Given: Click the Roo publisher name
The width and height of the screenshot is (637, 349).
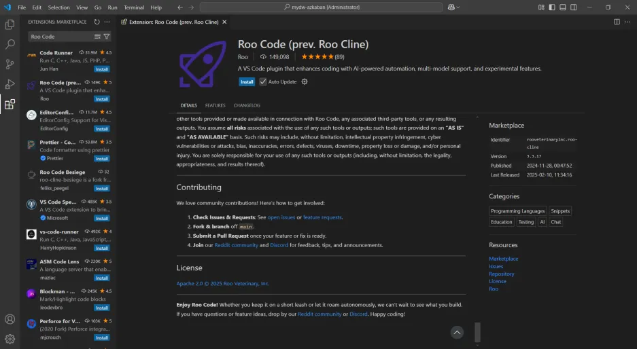Looking at the screenshot, I should coord(243,57).
